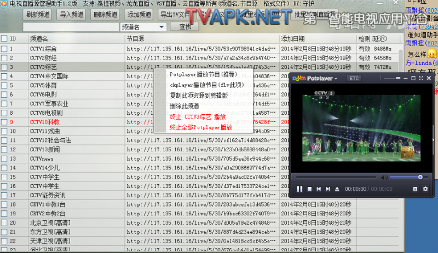Image resolution: width=438 pixels, height=253 pixels.
Task: Click the ETC button in Potplayer
Action: [354, 78]
